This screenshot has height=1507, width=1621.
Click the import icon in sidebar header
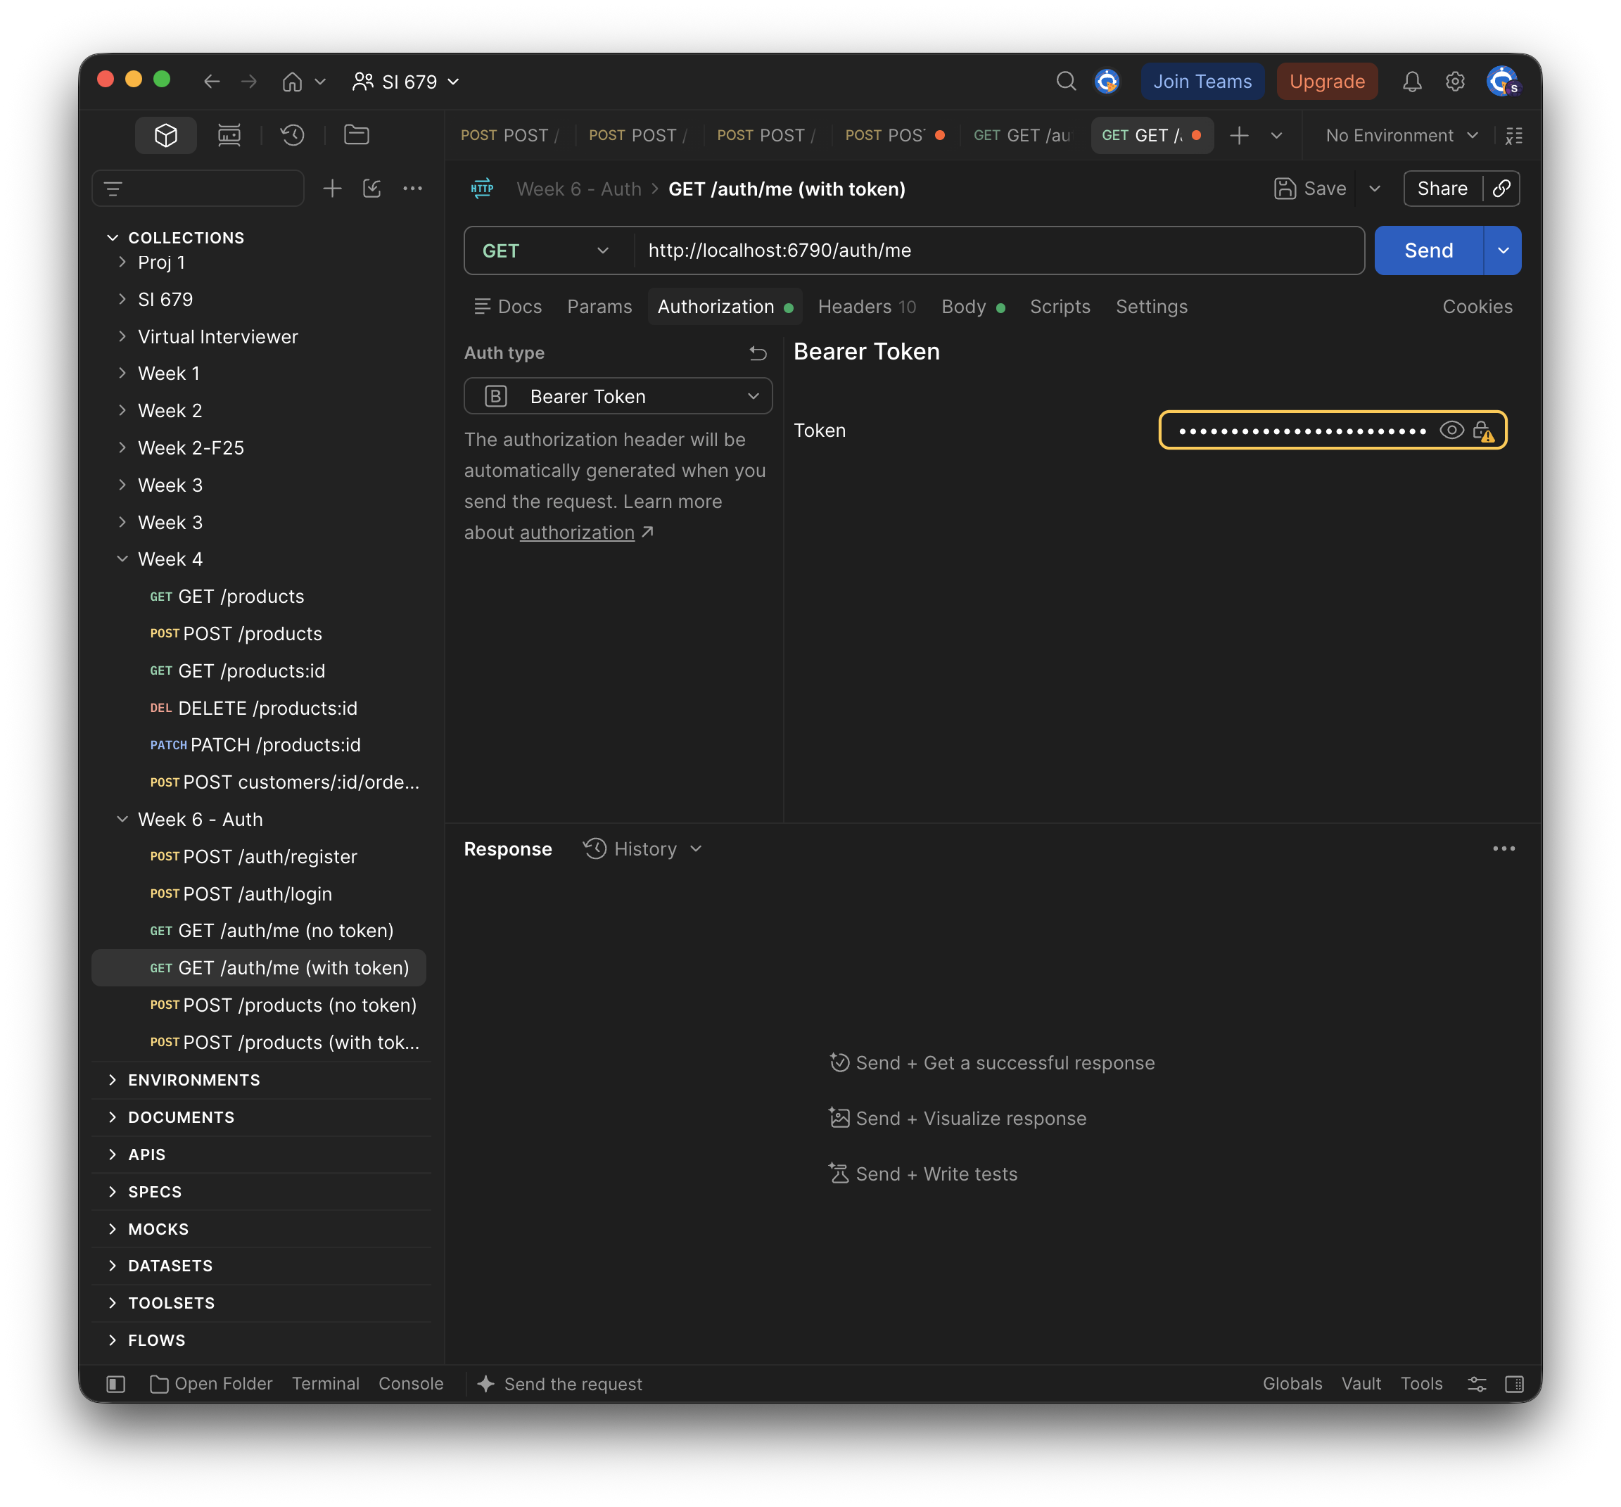[x=371, y=189]
